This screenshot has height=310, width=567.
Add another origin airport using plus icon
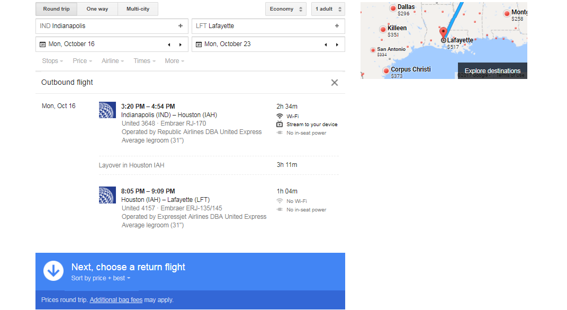pos(181,26)
